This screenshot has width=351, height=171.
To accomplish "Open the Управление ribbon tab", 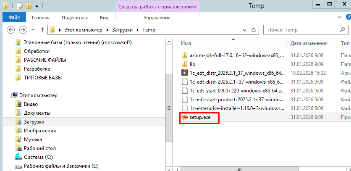I will [x=157, y=18].
